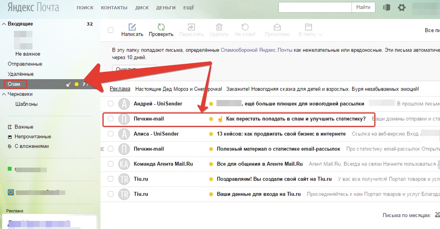Filter messages С вложениями

click(32, 146)
